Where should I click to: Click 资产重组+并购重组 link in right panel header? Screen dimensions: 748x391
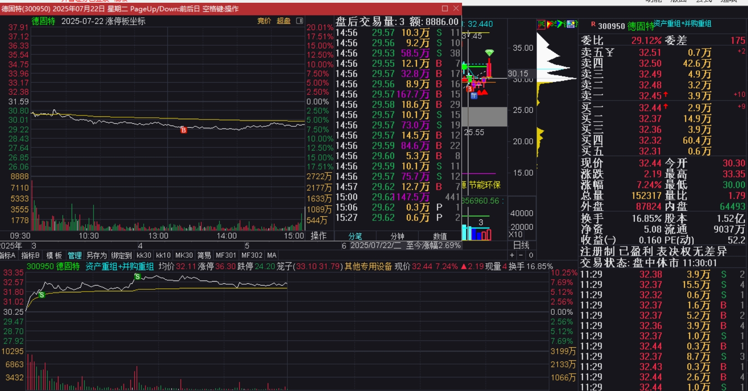(682, 24)
